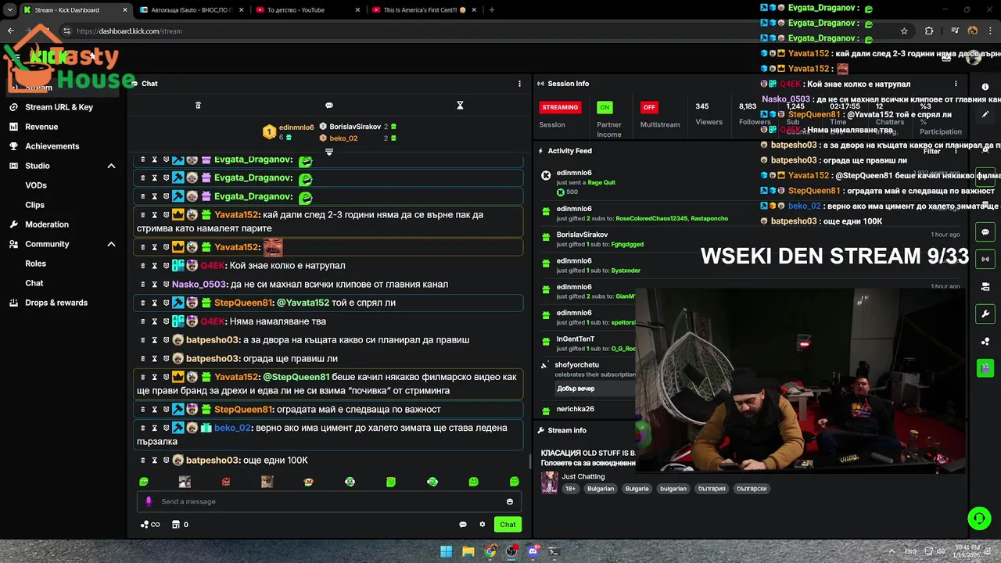
Task: Toggle the Partner Income ON badge
Action: coord(605,107)
